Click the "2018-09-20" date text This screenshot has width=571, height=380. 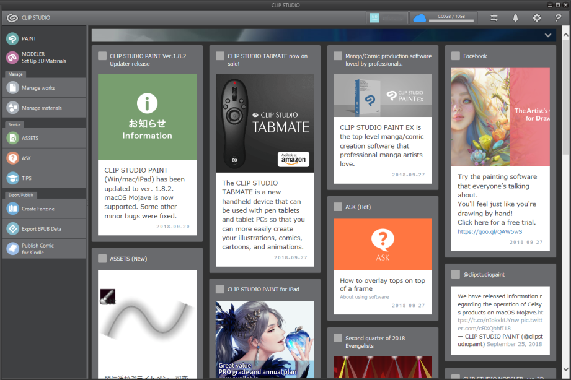[x=173, y=227]
